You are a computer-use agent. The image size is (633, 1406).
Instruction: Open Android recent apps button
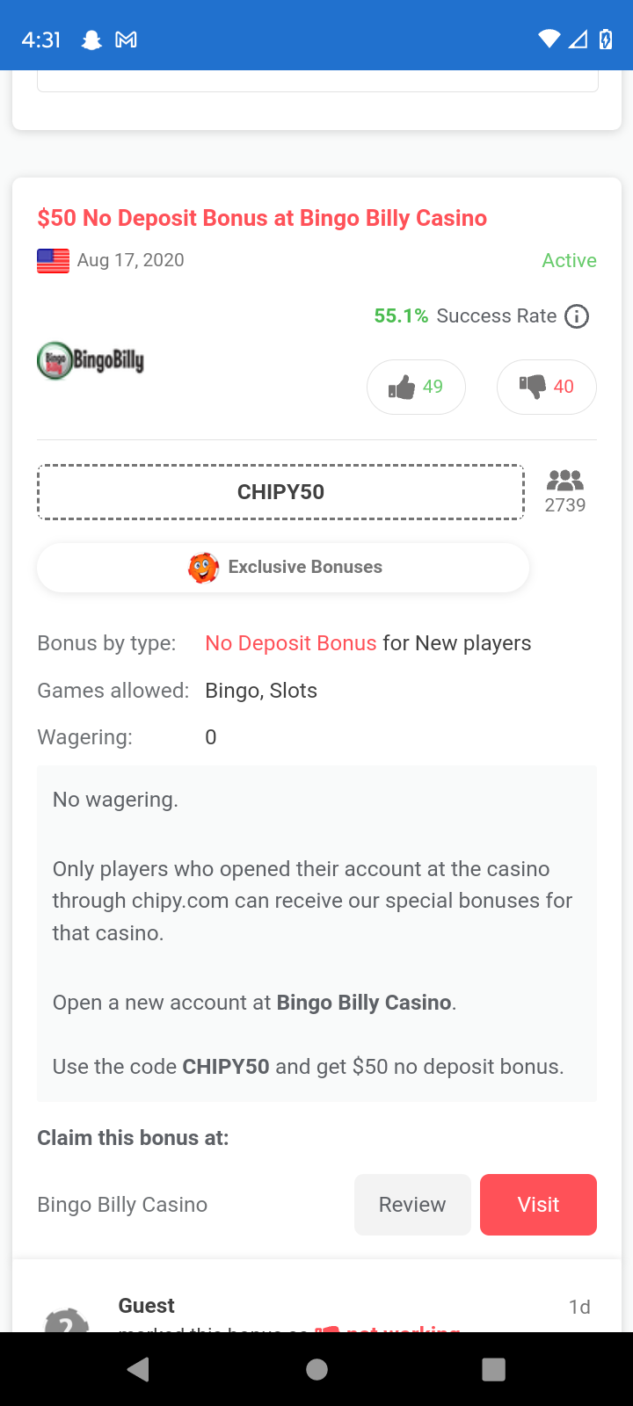pos(494,1369)
